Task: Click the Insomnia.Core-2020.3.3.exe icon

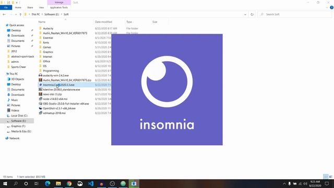Action: [x=41, y=85]
